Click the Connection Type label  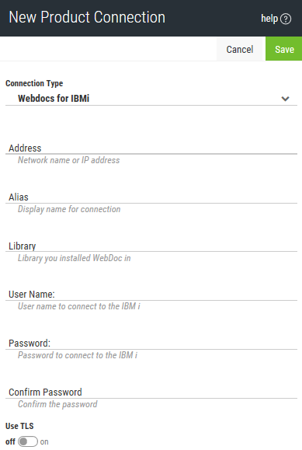pos(34,83)
